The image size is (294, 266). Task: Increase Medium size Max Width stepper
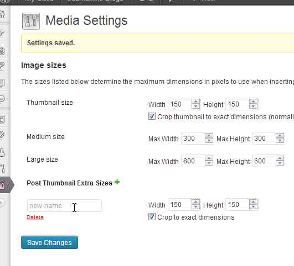coord(209,136)
